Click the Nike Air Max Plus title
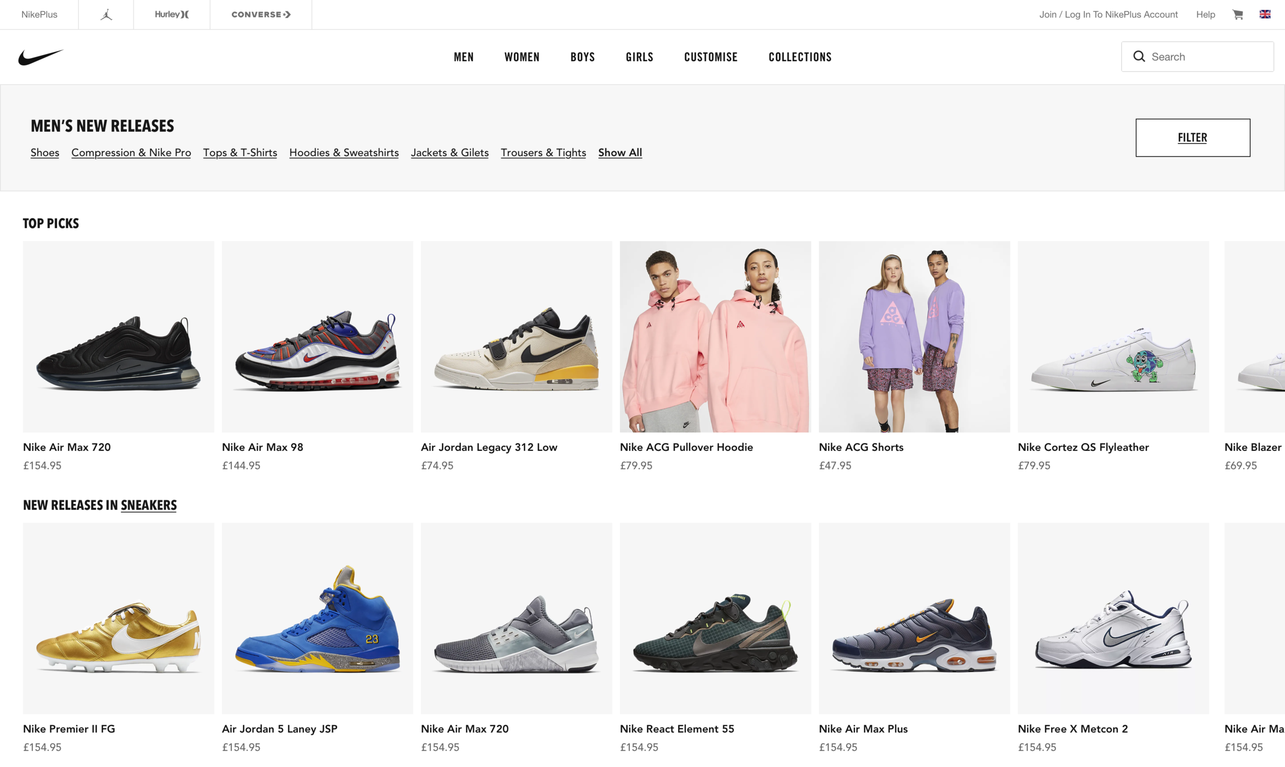The width and height of the screenshot is (1285, 767). click(863, 729)
